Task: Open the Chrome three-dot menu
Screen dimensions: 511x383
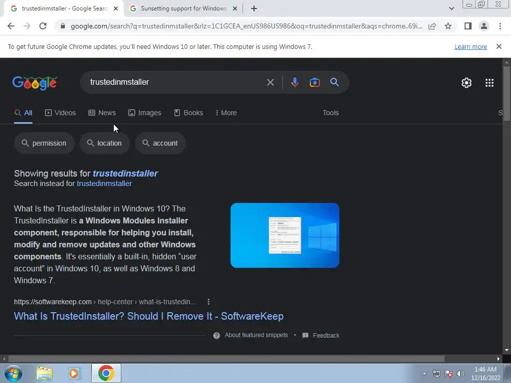Action: point(500,26)
